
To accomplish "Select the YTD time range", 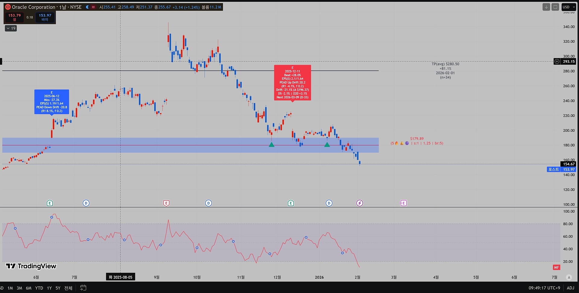I will pyautogui.click(x=39, y=288).
